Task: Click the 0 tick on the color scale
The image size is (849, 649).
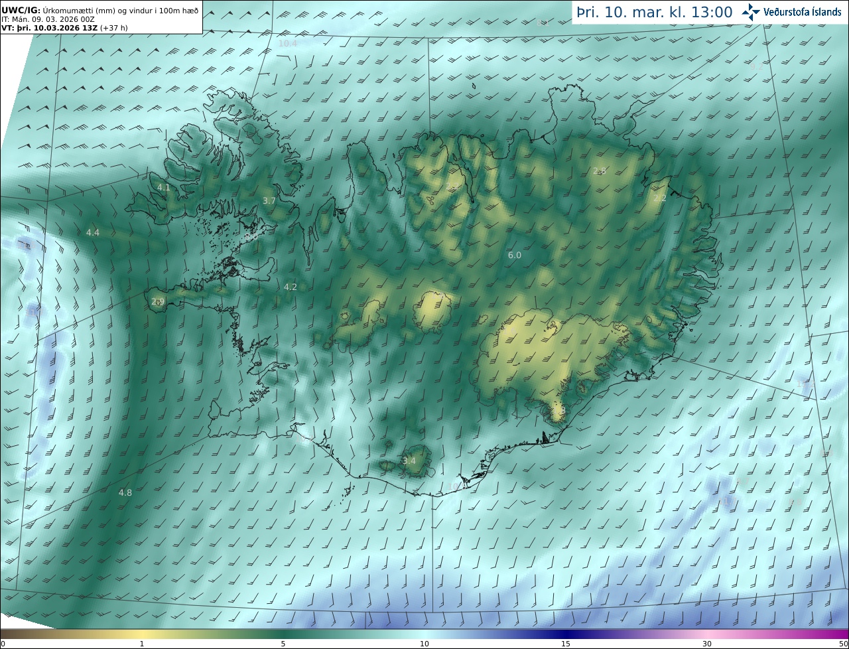Action: (3, 644)
